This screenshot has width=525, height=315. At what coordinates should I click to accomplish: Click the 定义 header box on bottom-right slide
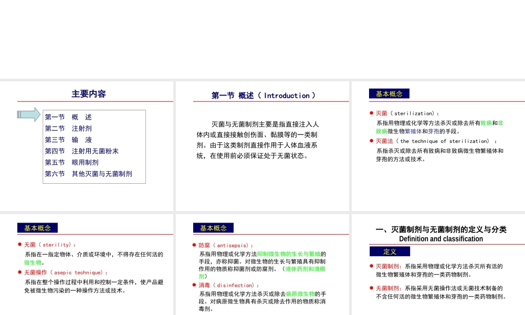click(388, 251)
